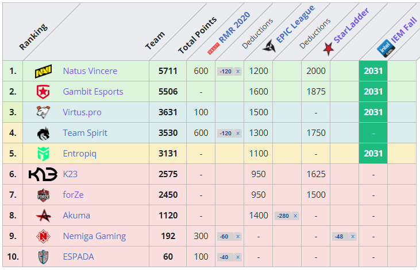This screenshot has width=420, height=270.
Task: Click the Ranking column header
Action: coord(33,37)
